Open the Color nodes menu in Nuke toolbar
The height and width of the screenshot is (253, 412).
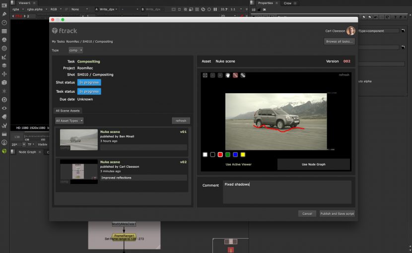[4, 40]
